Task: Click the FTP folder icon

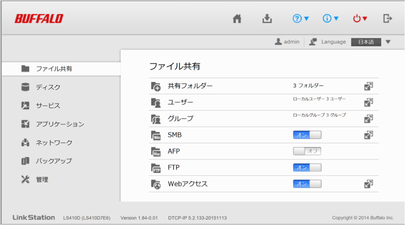Action: pyautogui.click(x=156, y=168)
